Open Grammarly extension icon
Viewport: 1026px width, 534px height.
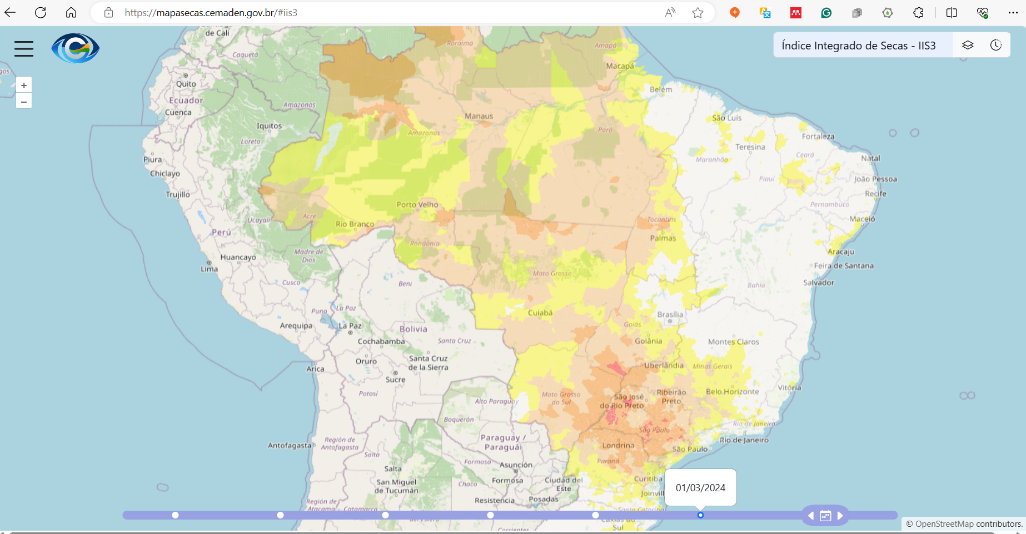pyautogui.click(x=826, y=13)
